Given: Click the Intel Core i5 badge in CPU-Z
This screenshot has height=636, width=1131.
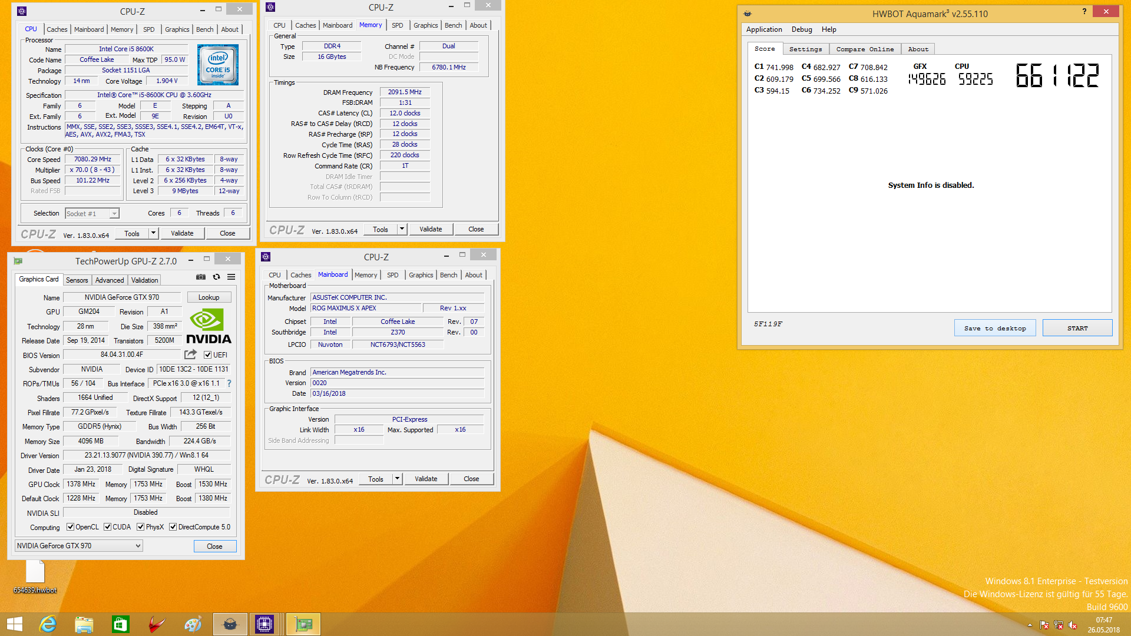Looking at the screenshot, I should pos(217,64).
